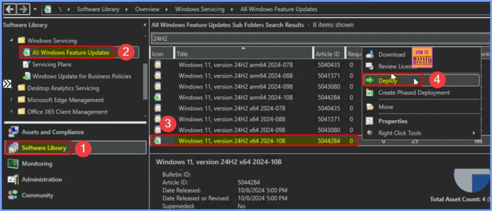Viewport: 492px width, 211px height.
Task: Sort by the Icon column header
Action: (161, 54)
